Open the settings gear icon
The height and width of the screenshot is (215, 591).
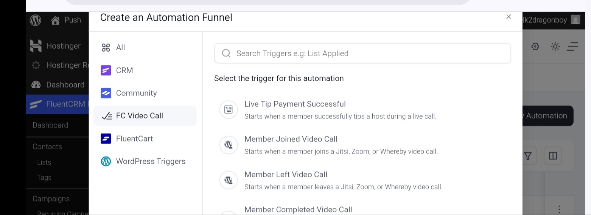[535, 46]
